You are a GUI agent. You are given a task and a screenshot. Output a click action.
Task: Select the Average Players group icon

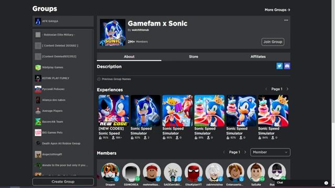click(38, 111)
